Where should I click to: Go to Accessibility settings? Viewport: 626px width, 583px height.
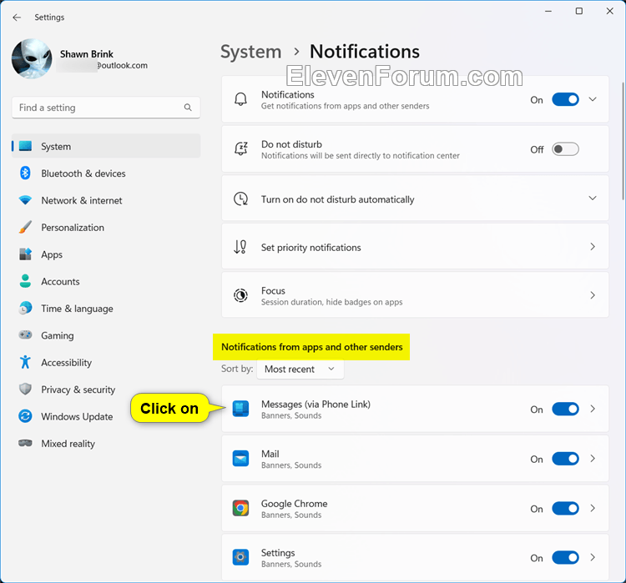point(106,362)
